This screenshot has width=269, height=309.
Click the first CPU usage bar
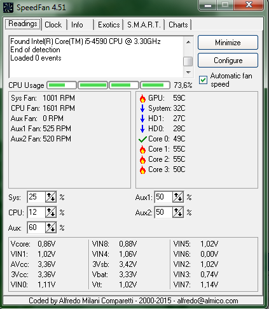[x=62, y=85]
